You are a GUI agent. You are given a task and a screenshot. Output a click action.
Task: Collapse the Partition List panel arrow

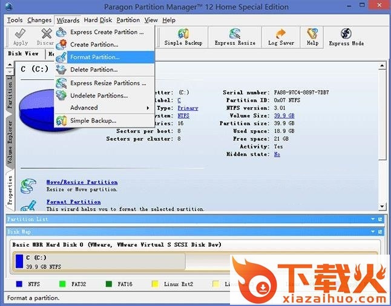(x=373, y=219)
